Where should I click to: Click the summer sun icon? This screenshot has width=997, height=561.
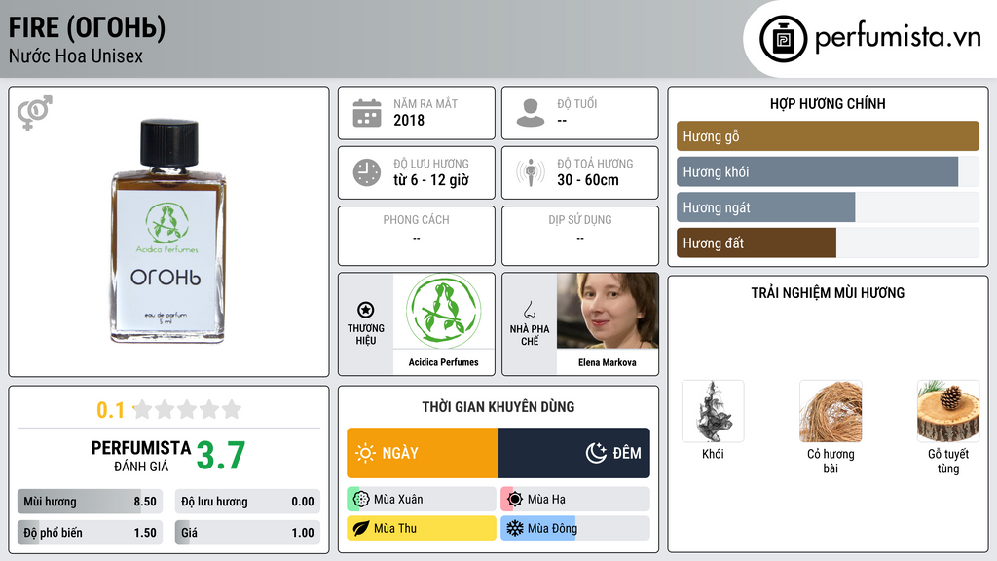[515, 500]
